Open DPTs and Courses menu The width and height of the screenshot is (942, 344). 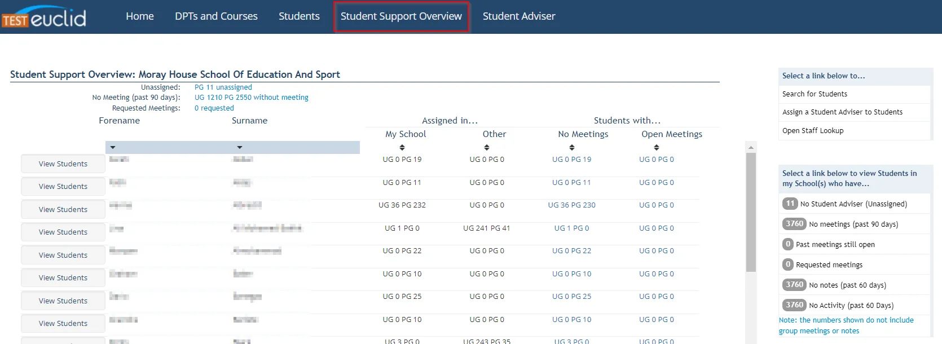click(216, 16)
